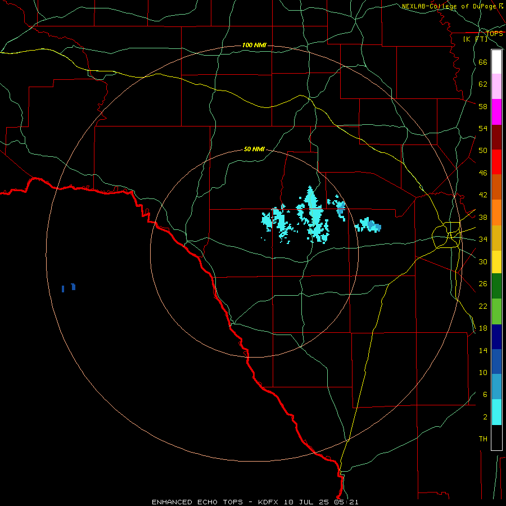Click the "10 JUL 25" date text
Screen dimensions: 506x506
tap(307, 502)
